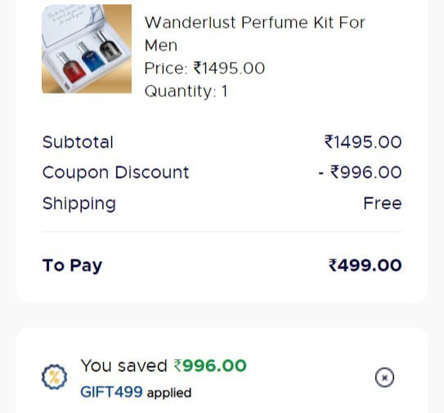Click the Subtotal label
The image size is (444, 413).
[x=78, y=142]
